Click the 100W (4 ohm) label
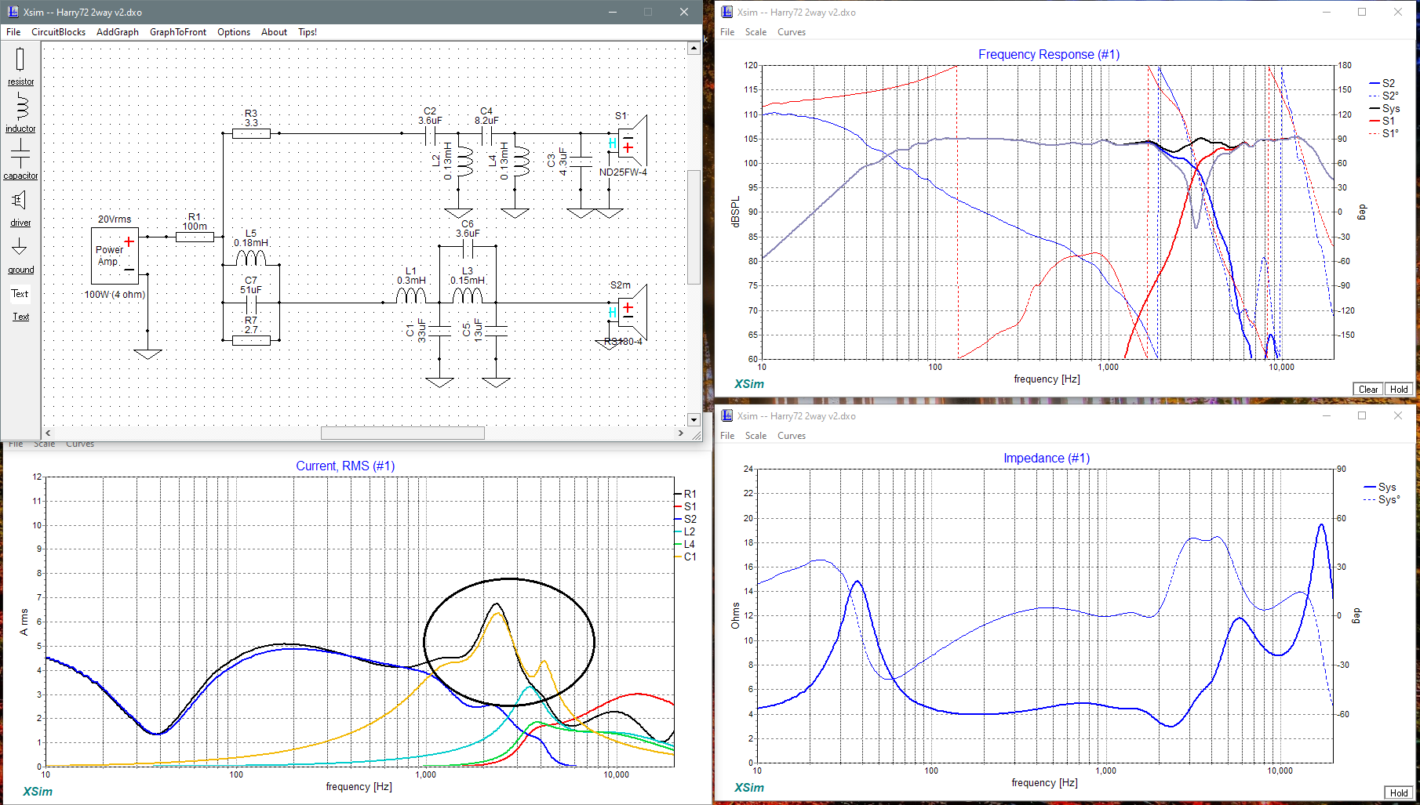This screenshot has height=805, width=1420. (x=115, y=295)
